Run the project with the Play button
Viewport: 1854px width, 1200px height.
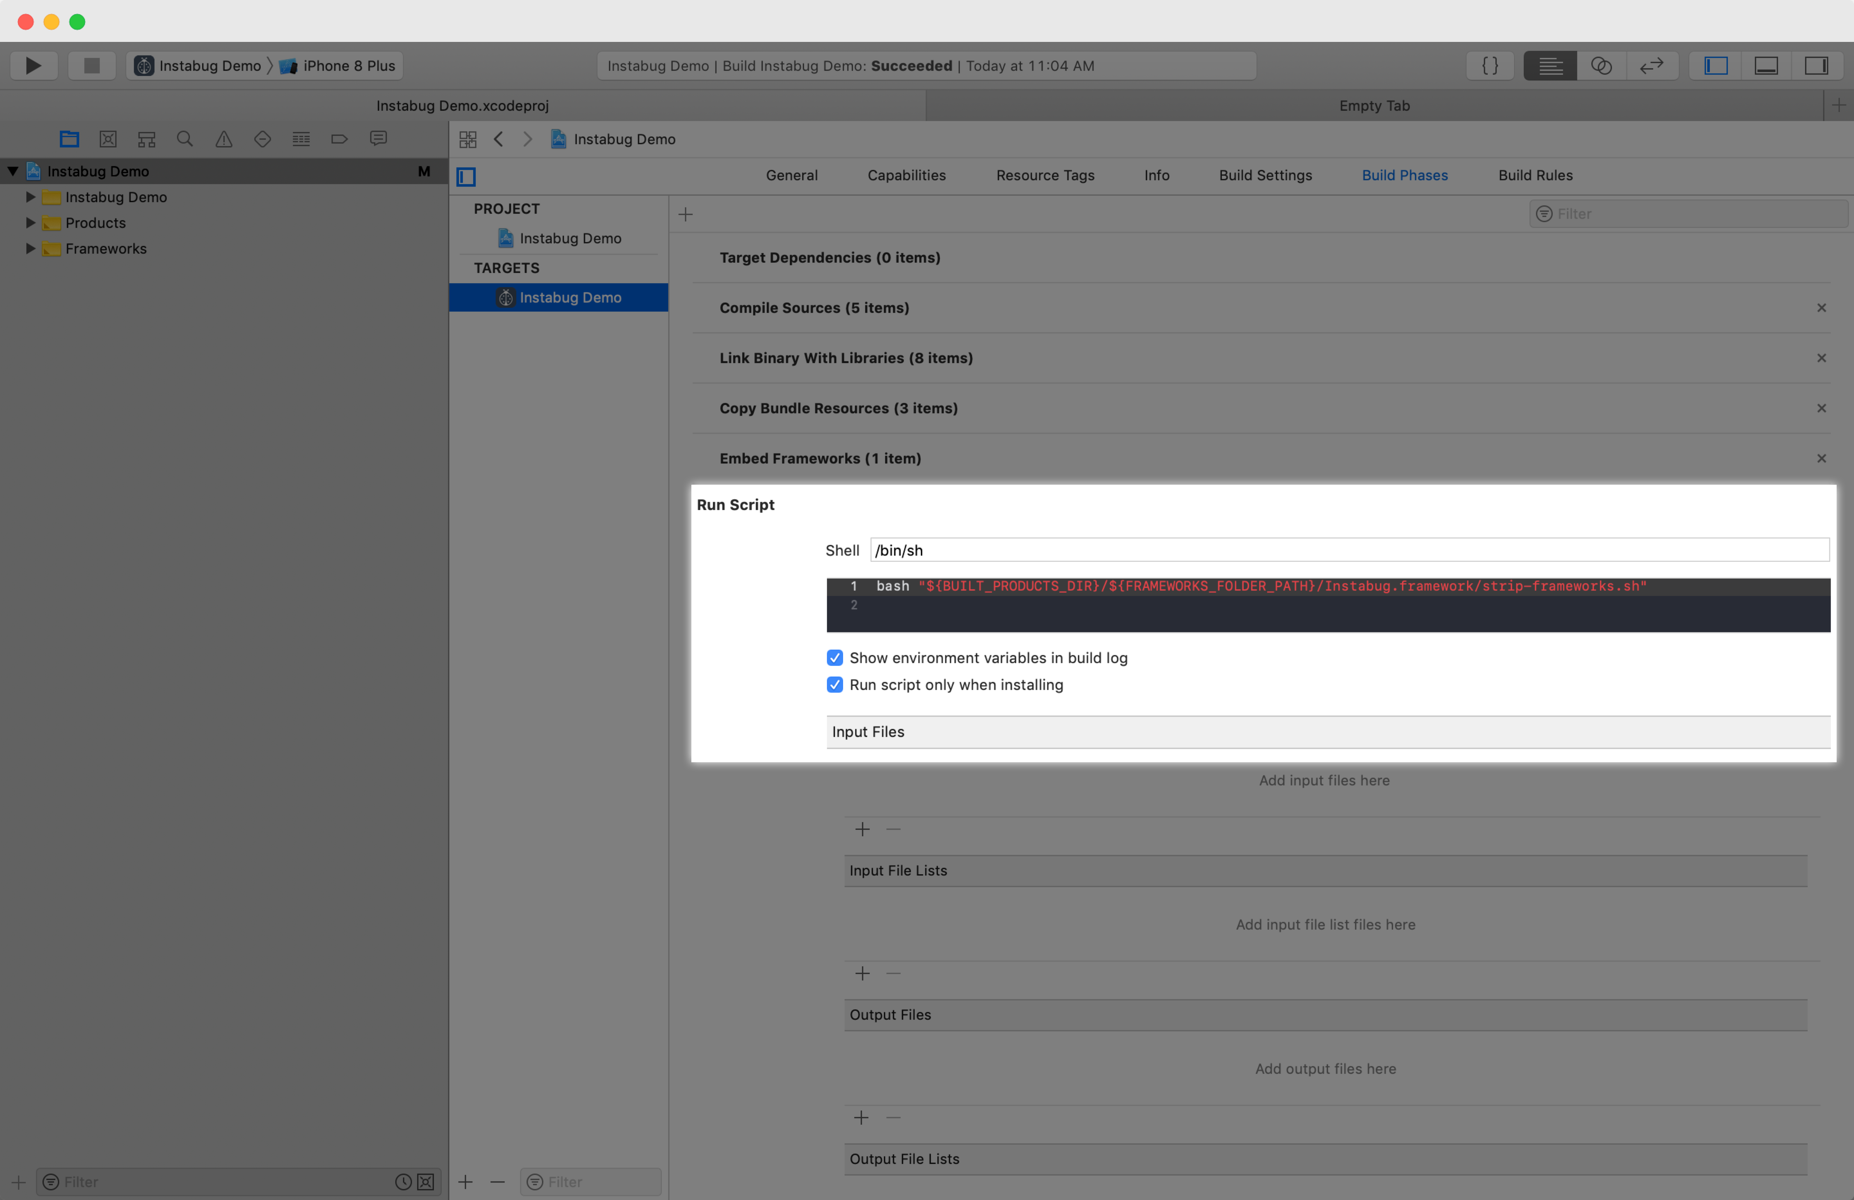click(x=33, y=65)
